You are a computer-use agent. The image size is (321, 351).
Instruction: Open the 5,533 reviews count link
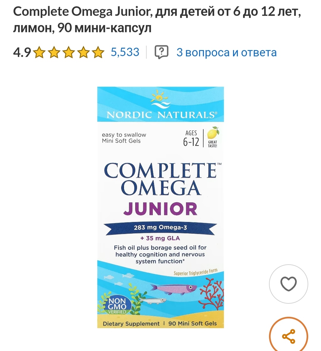point(125,52)
